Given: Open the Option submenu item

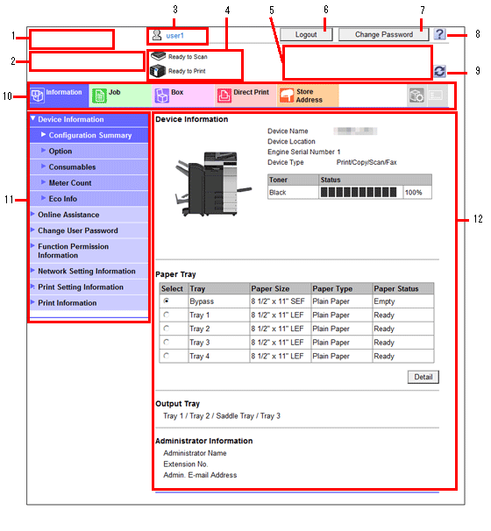Looking at the screenshot, I should click(89, 151).
